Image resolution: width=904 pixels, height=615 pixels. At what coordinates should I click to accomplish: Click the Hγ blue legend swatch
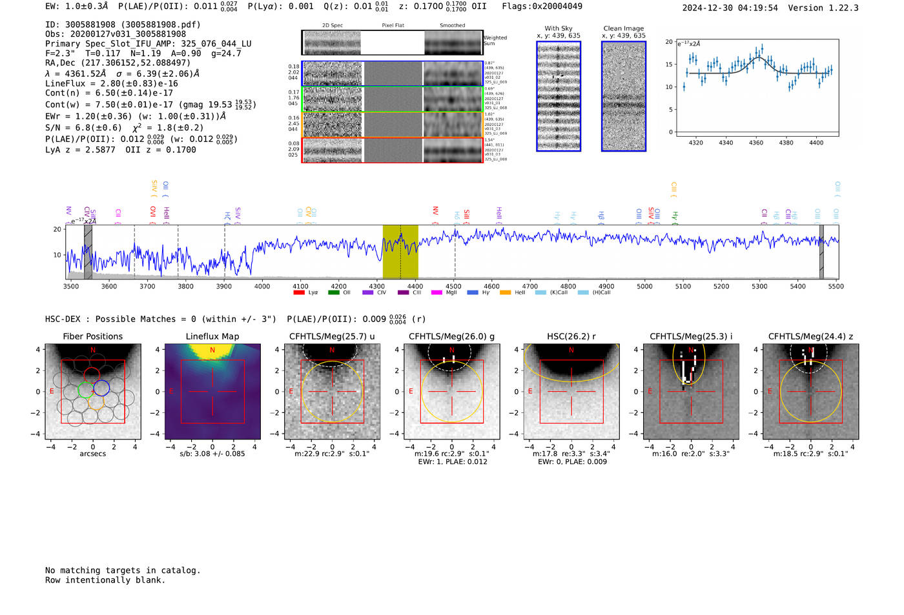click(x=473, y=292)
